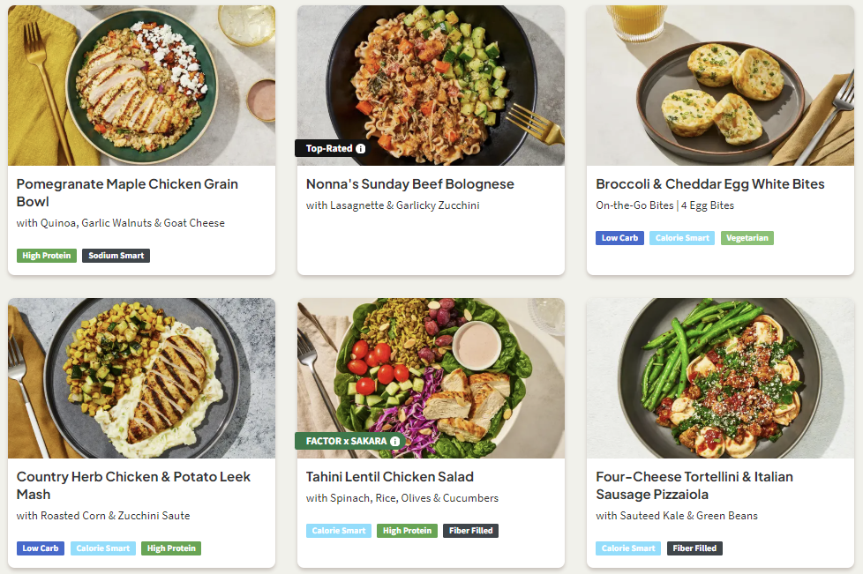The width and height of the screenshot is (863, 574).
Task: Click the Broccoli & Cheddar Egg White Bites title
Action: point(709,184)
